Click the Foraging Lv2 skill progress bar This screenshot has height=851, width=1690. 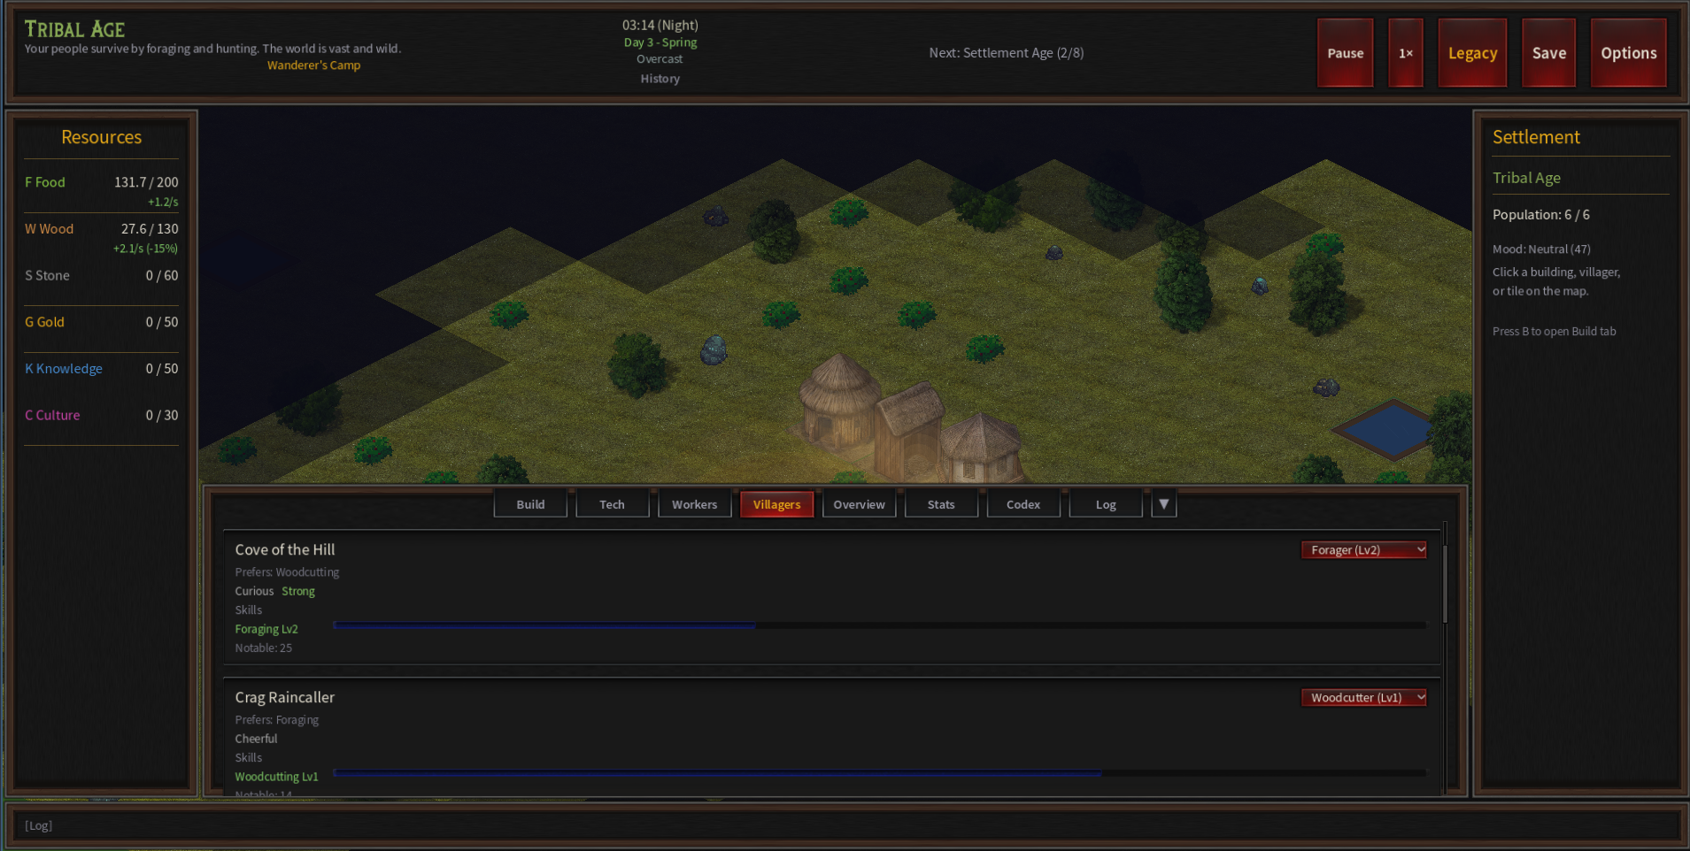(x=879, y=625)
